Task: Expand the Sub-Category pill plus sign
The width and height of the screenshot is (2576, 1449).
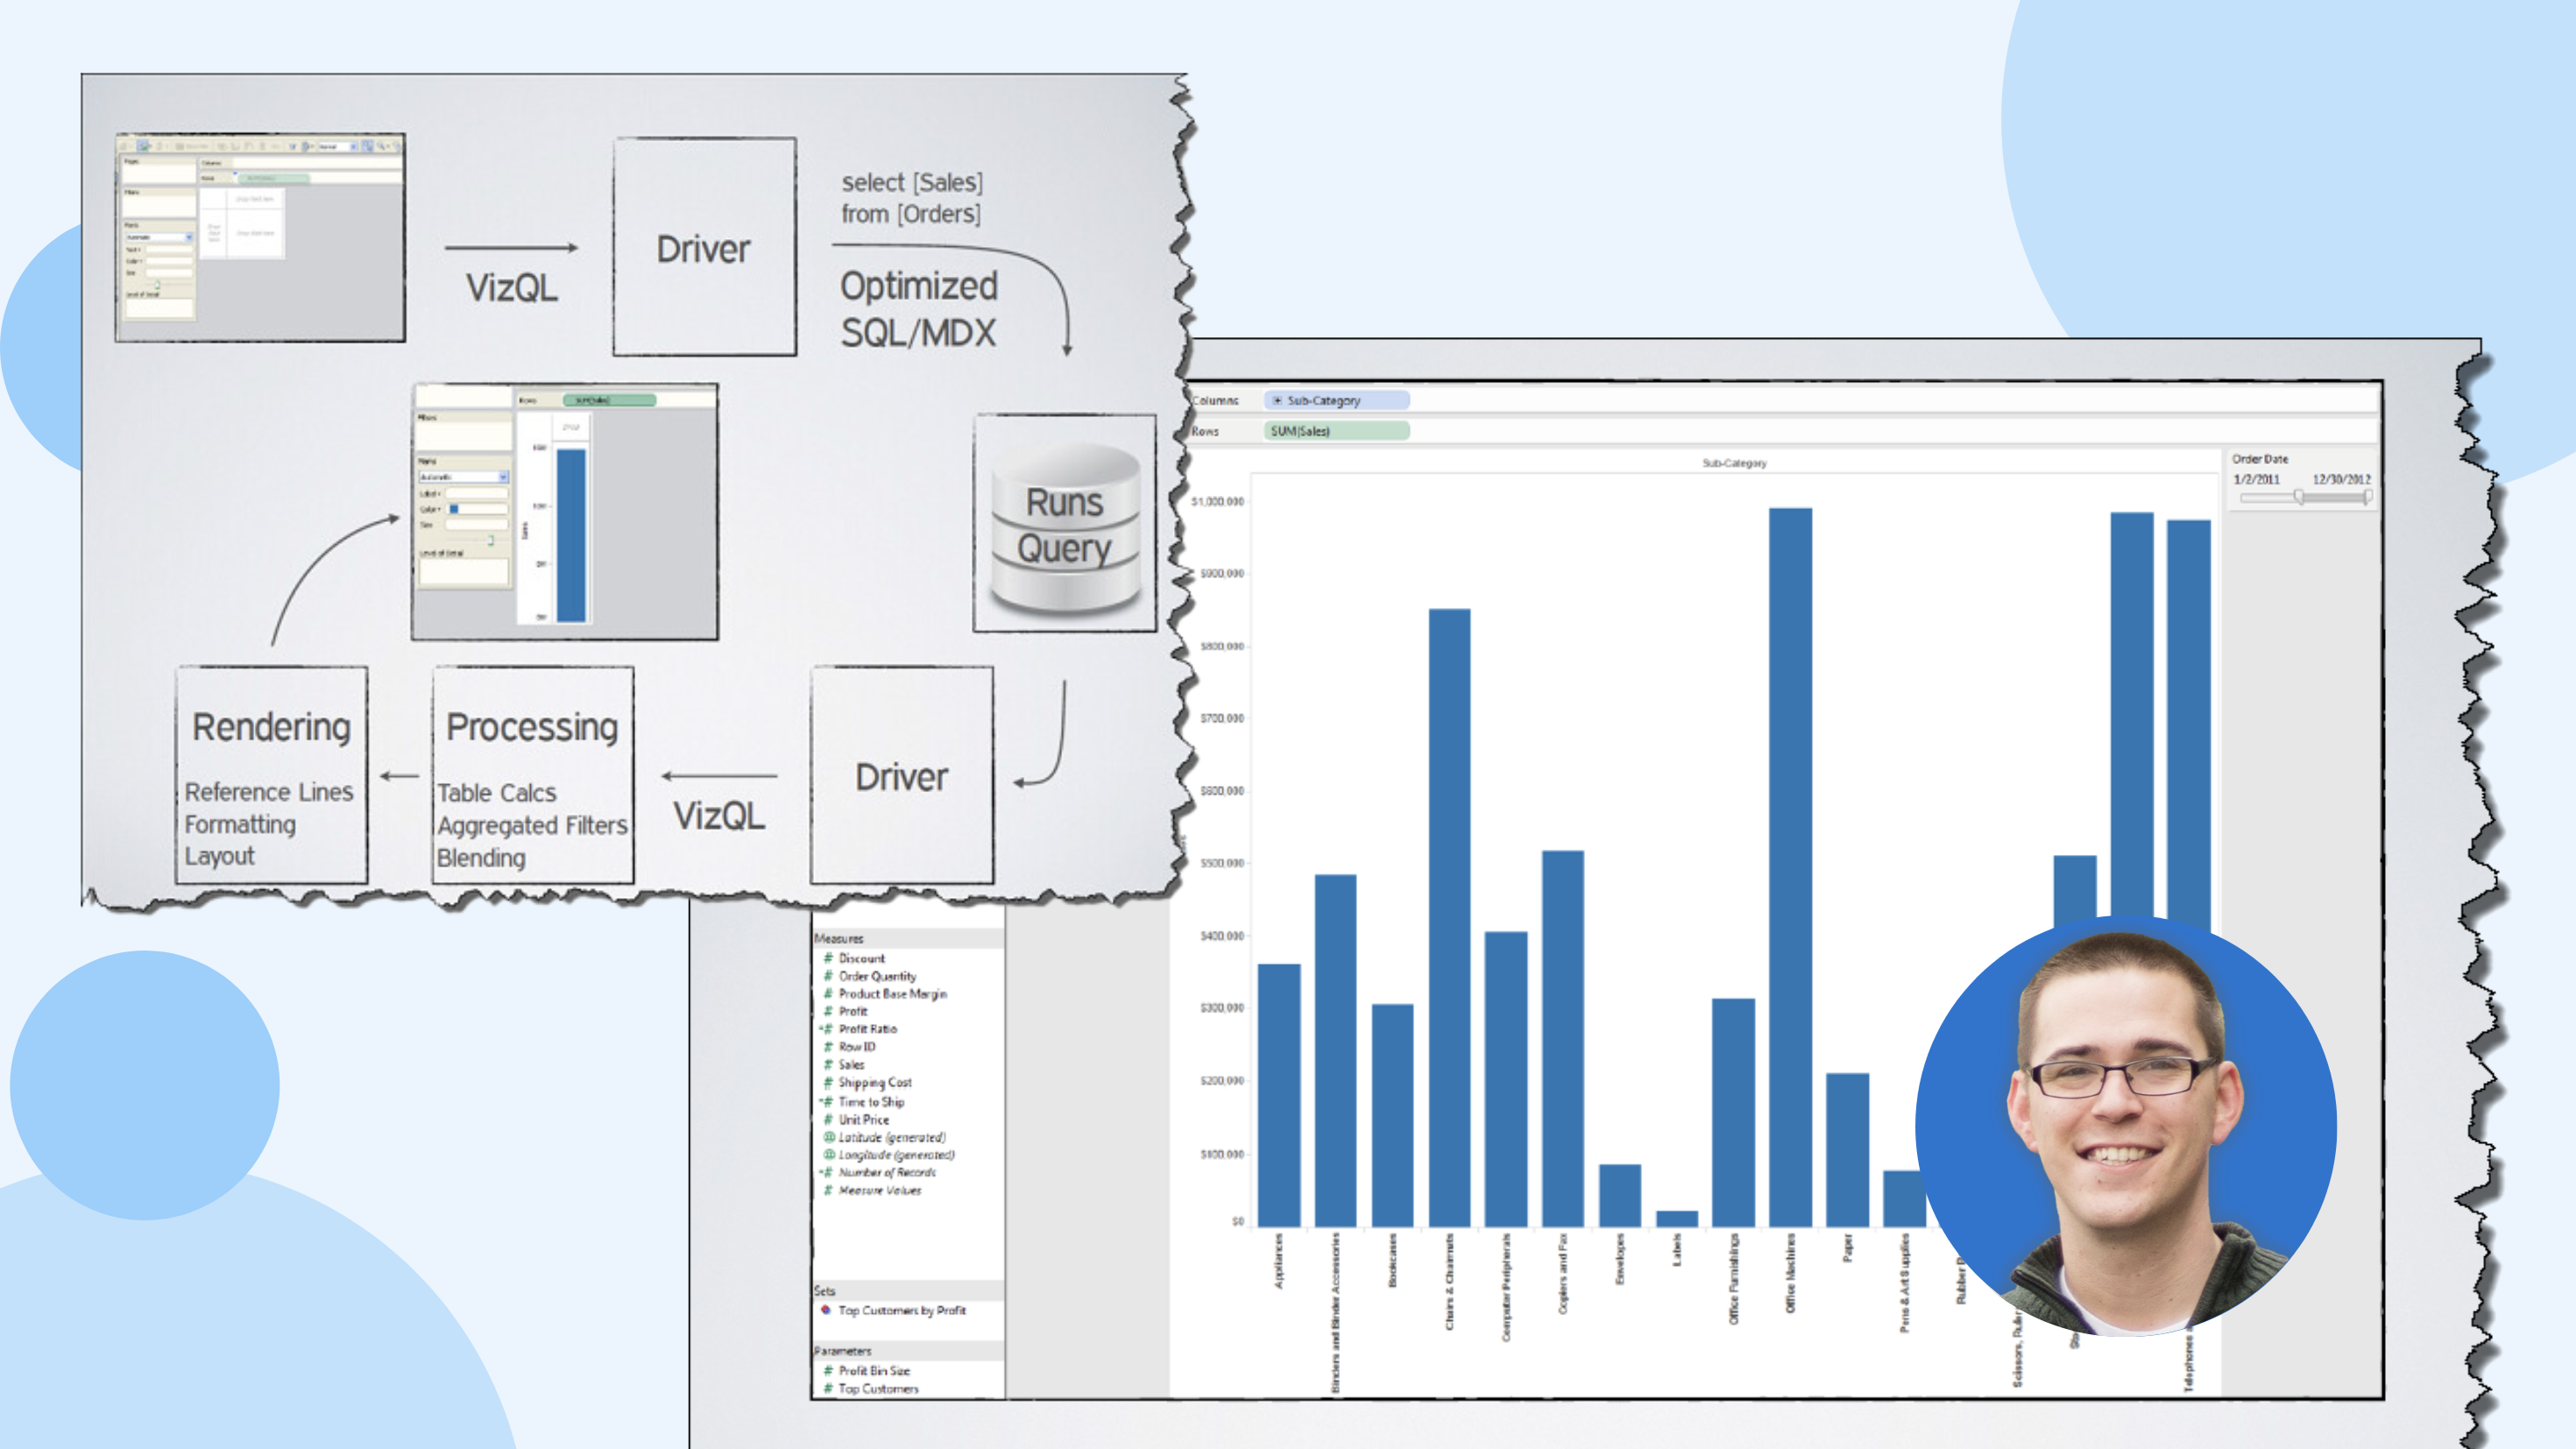Action: point(1277,400)
